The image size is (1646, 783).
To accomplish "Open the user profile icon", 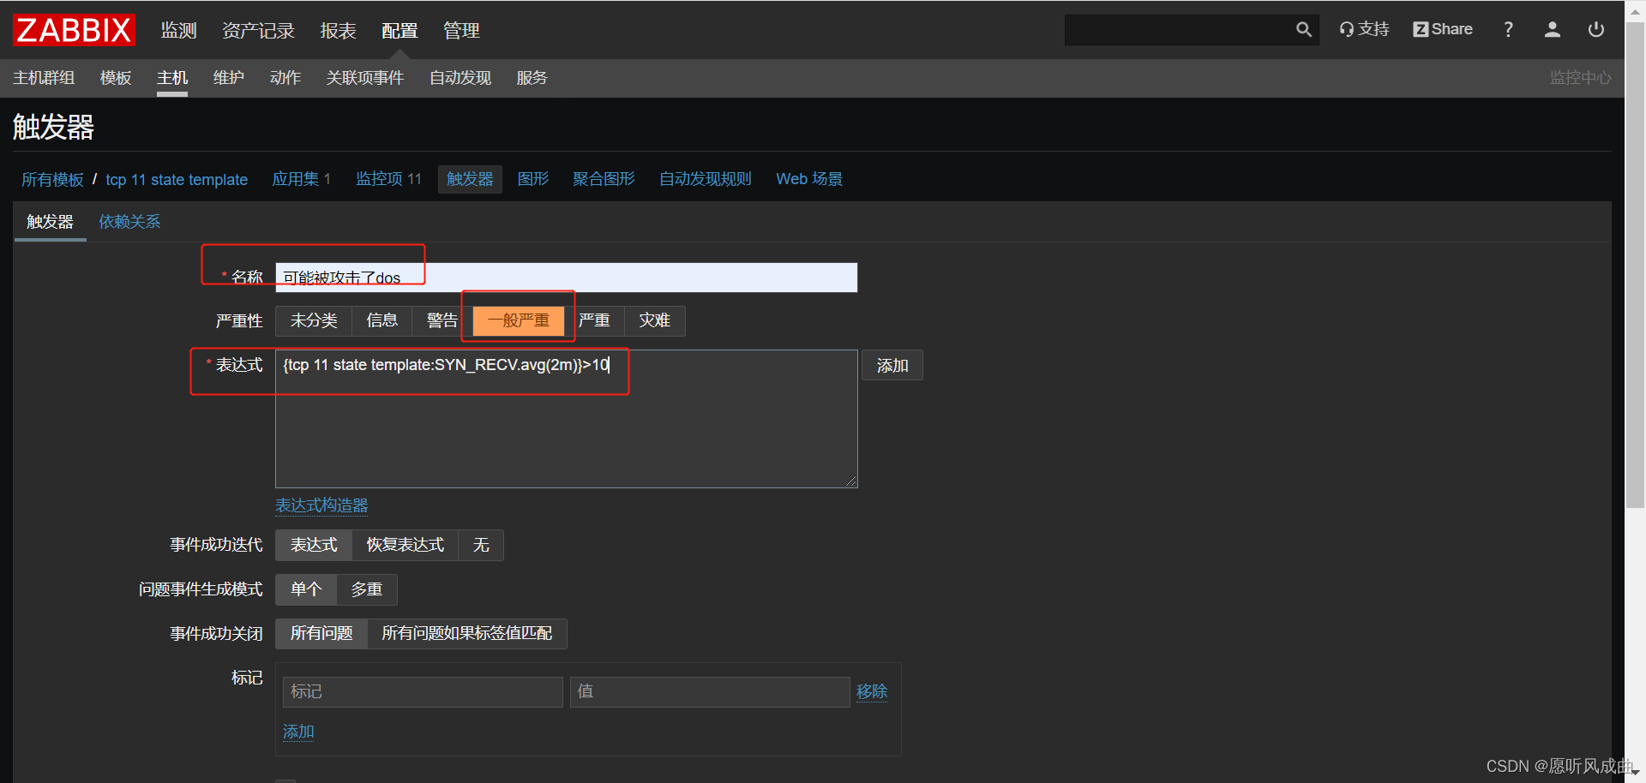I will pos(1552,30).
